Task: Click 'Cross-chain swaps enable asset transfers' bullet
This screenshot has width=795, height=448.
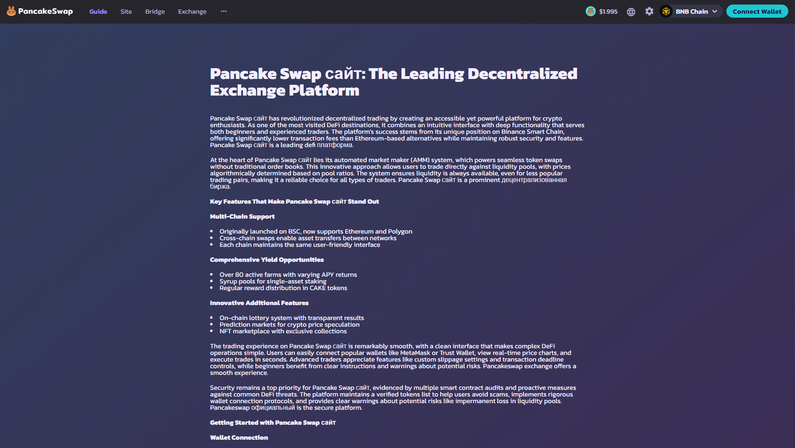Action: [x=308, y=238]
